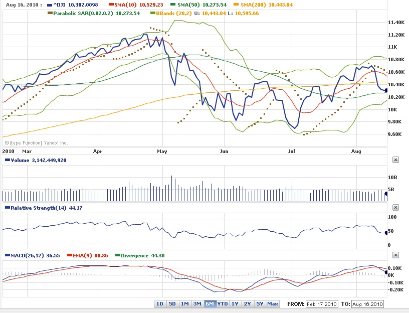Click the Divergence 44.30 label
The width and height of the screenshot is (409, 313).
pos(143,256)
